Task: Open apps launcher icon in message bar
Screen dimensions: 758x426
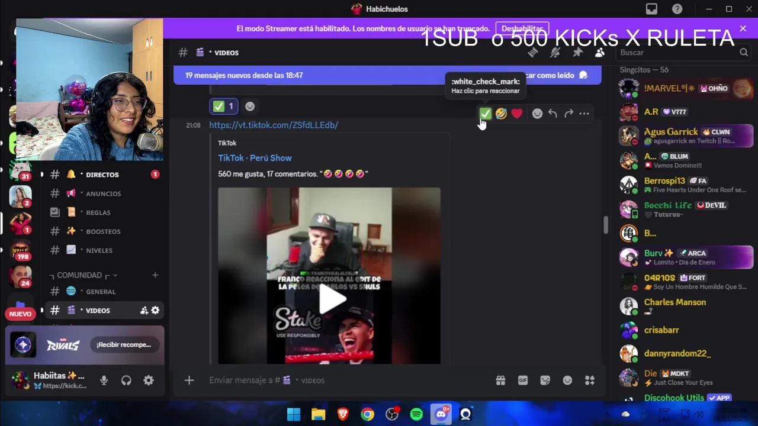Action: point(590,380)
